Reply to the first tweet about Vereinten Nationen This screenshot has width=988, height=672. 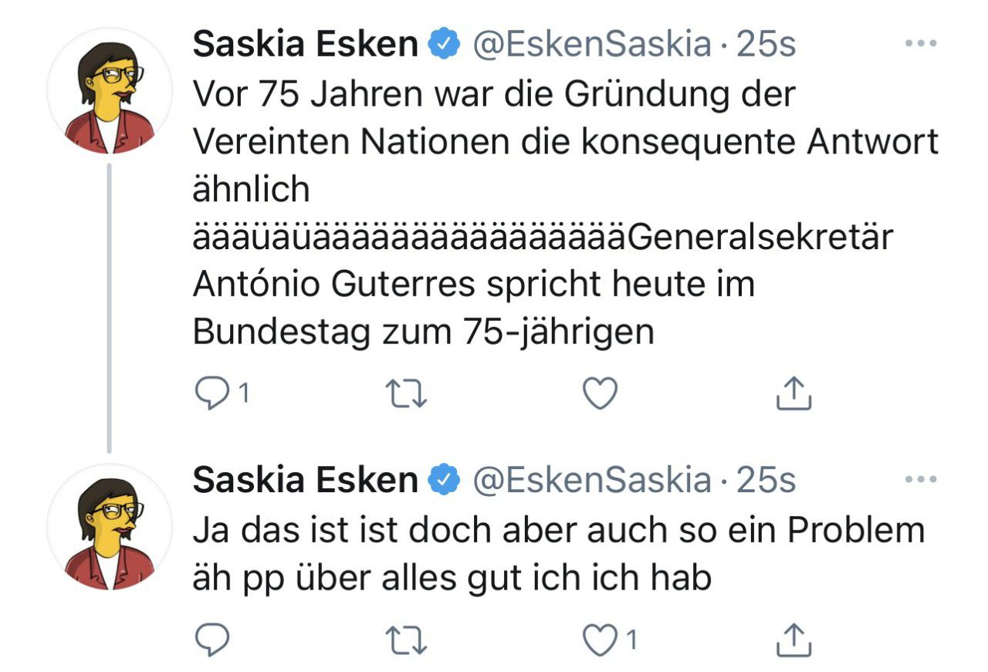click(210, 395)
